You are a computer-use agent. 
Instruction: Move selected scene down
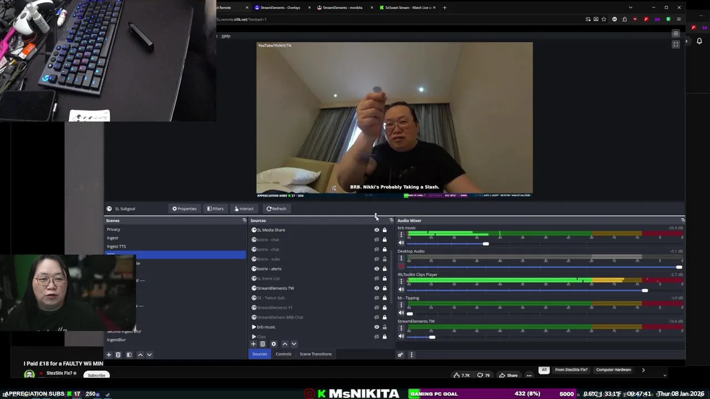tap(149, 355)
